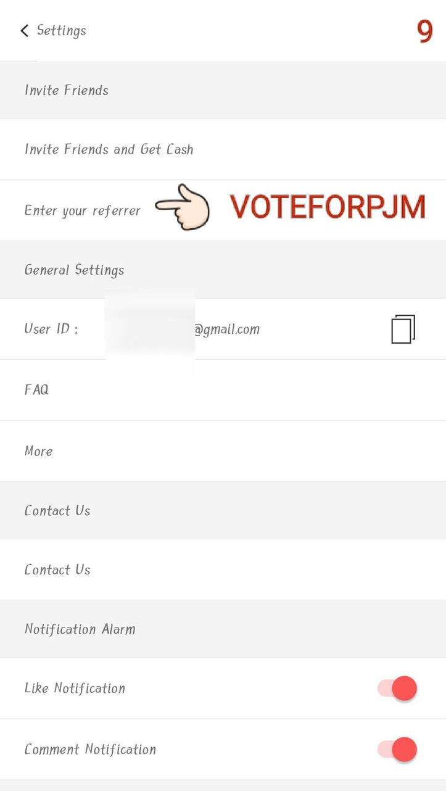Open the More settings entry
446x791 pixels.
coord(38,451)
